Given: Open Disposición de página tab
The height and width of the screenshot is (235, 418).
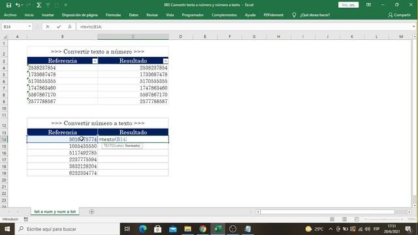Looking at the screenshot, I should pyautogui.click(x=80, y=15).
